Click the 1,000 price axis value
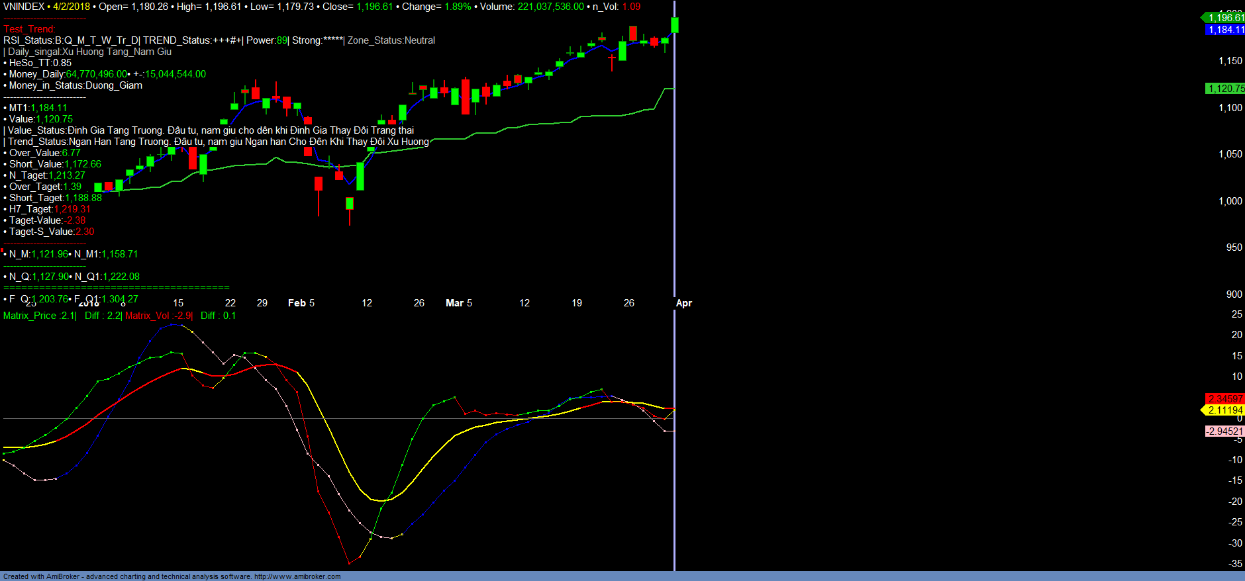The height and width of the screenshot is (581, 1245). [x=1231, y=201]
